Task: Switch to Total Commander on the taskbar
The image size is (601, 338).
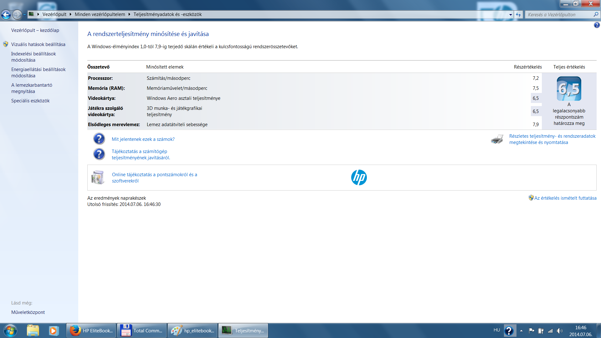Action: 141,330
